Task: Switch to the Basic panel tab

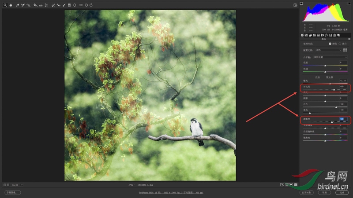Action: (x=302, y=35)
